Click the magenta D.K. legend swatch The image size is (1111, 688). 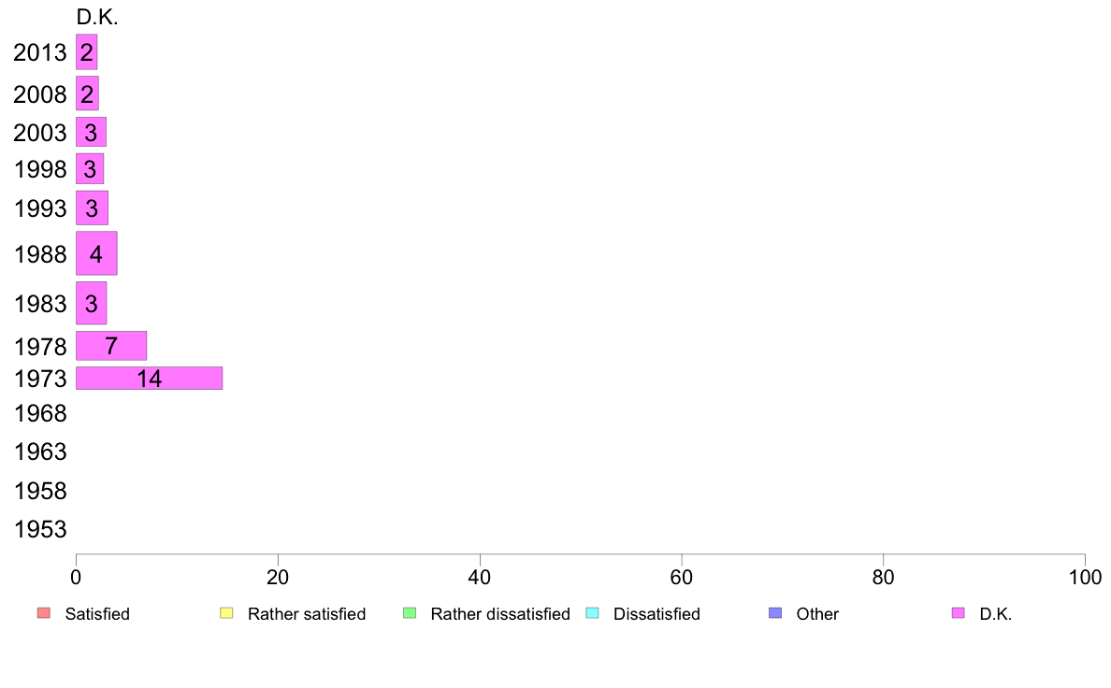click(959, 613)
